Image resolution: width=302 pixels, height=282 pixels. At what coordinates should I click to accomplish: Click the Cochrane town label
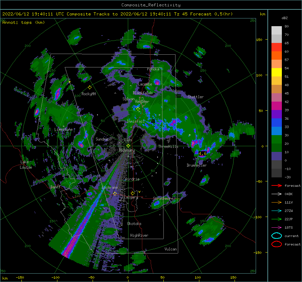tap(110, 187)
